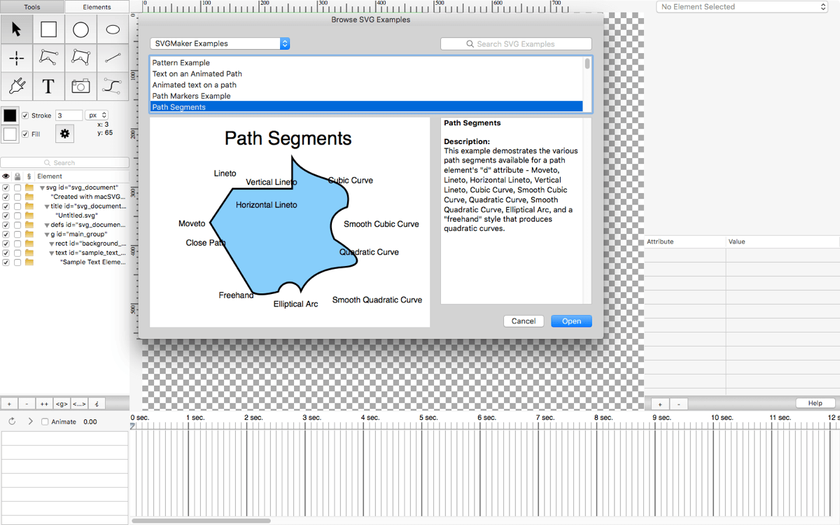Image resolution: width=840 pixels, height=525 pixels.
Task: Open the SVGMaker Examples dropdown
Action: click(x=220, y=43)
